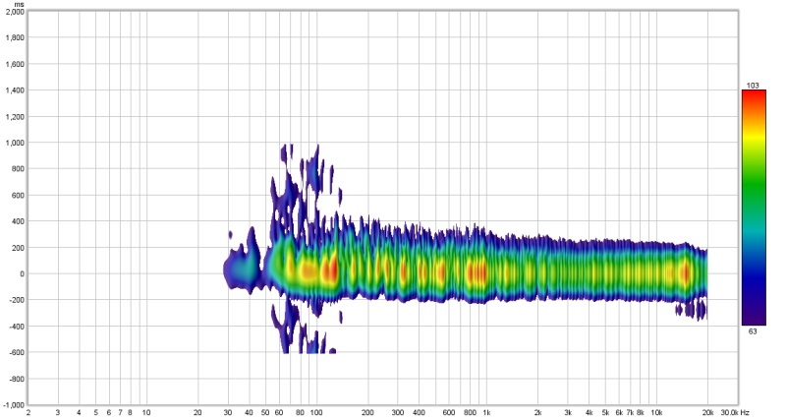Click the positive 600 label on the time axis
This screenshot has height=420, width=786.
[x=18, y=195]
